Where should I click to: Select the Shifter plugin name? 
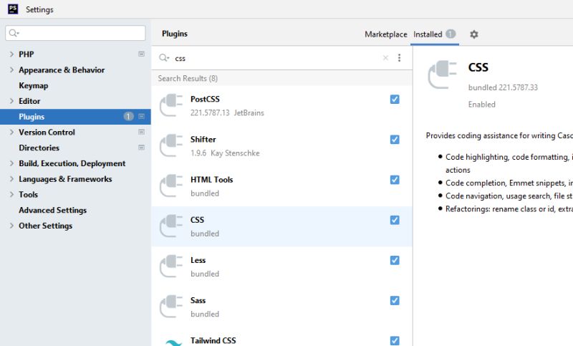point(203,139)
